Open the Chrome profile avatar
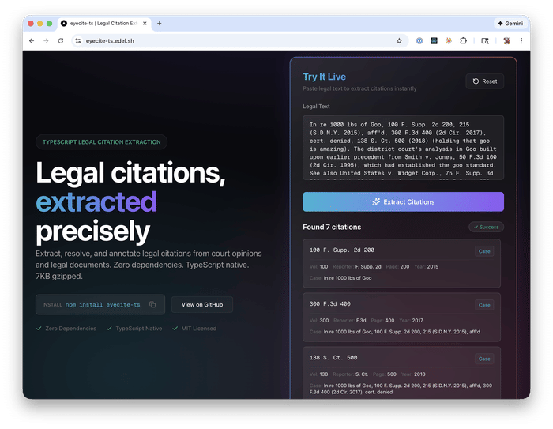Viewport: 553px width, 429px height. coord(506,40)
